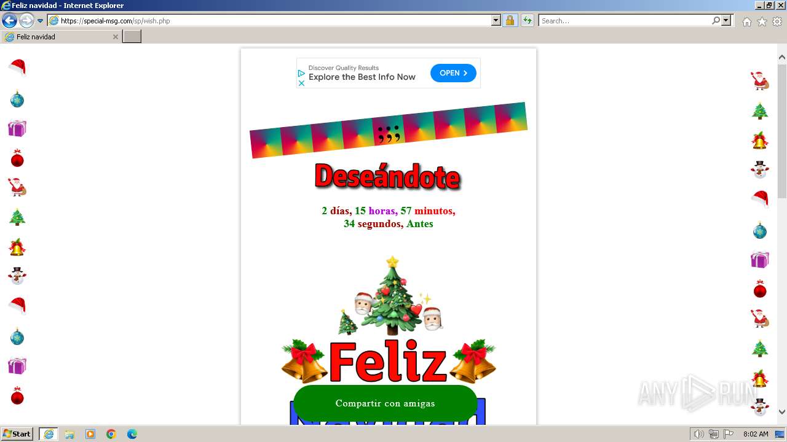
Task: Click the Christmas tree in left column
Action: pos(17,217)
